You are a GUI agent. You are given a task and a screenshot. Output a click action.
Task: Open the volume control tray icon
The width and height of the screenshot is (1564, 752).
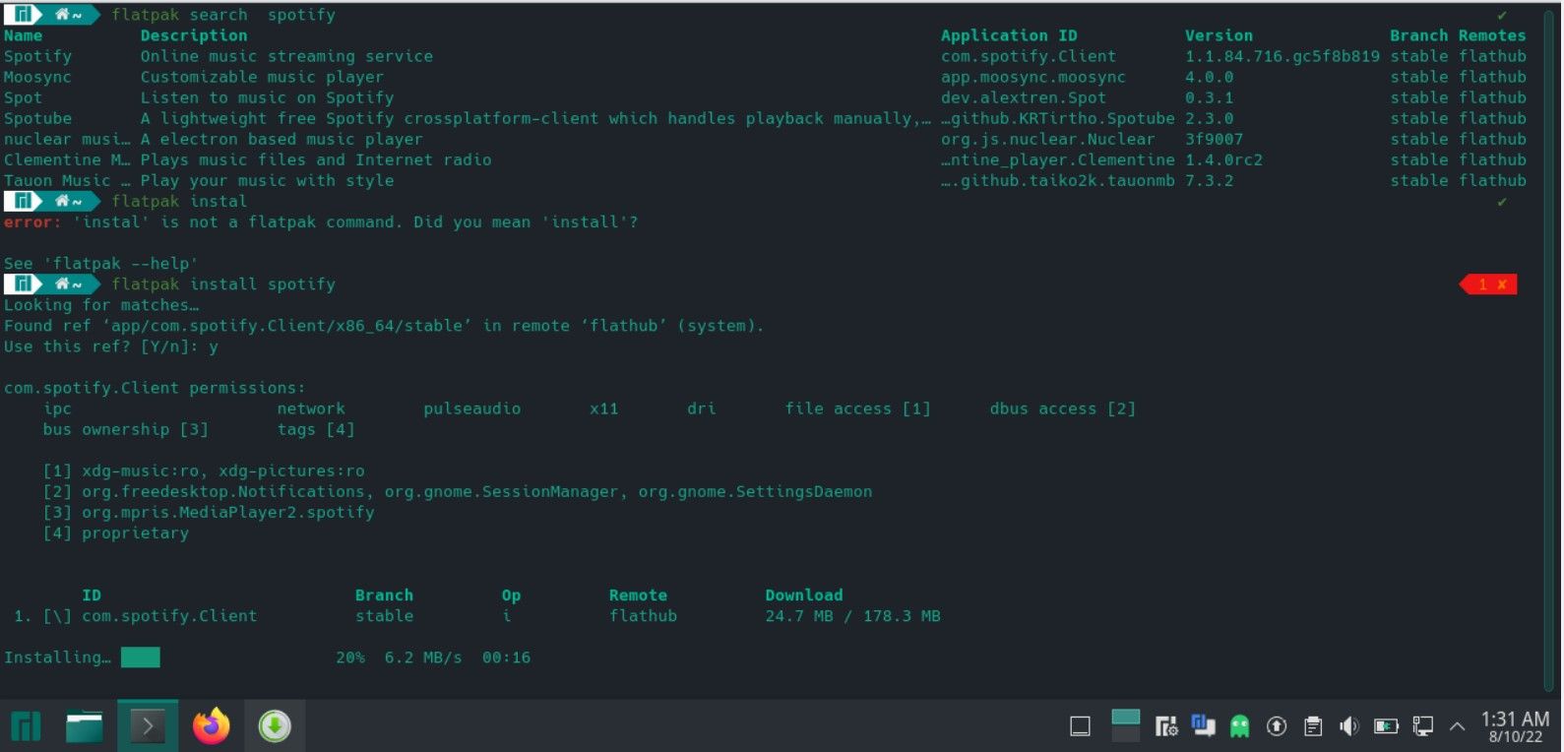(1349, 726)
